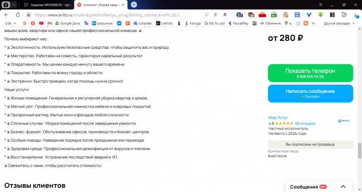Open the LTC price extension icon
Screen dimensions: 362x192
(x=274, y=15)
